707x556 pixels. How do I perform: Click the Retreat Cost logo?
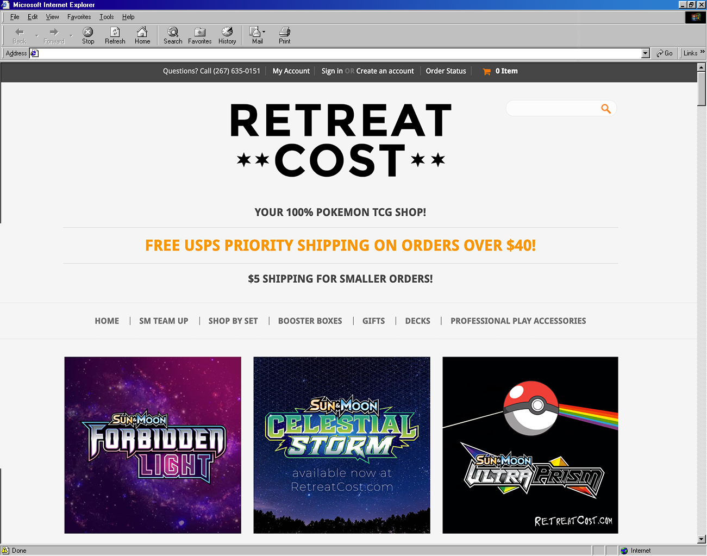pos(341,140)
